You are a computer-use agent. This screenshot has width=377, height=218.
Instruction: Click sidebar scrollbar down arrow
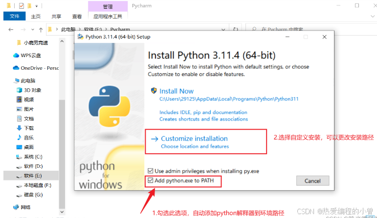tap(62, 212)
